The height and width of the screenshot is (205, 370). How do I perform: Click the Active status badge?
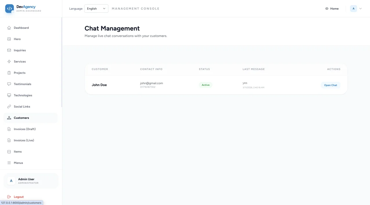coord(206,85)
